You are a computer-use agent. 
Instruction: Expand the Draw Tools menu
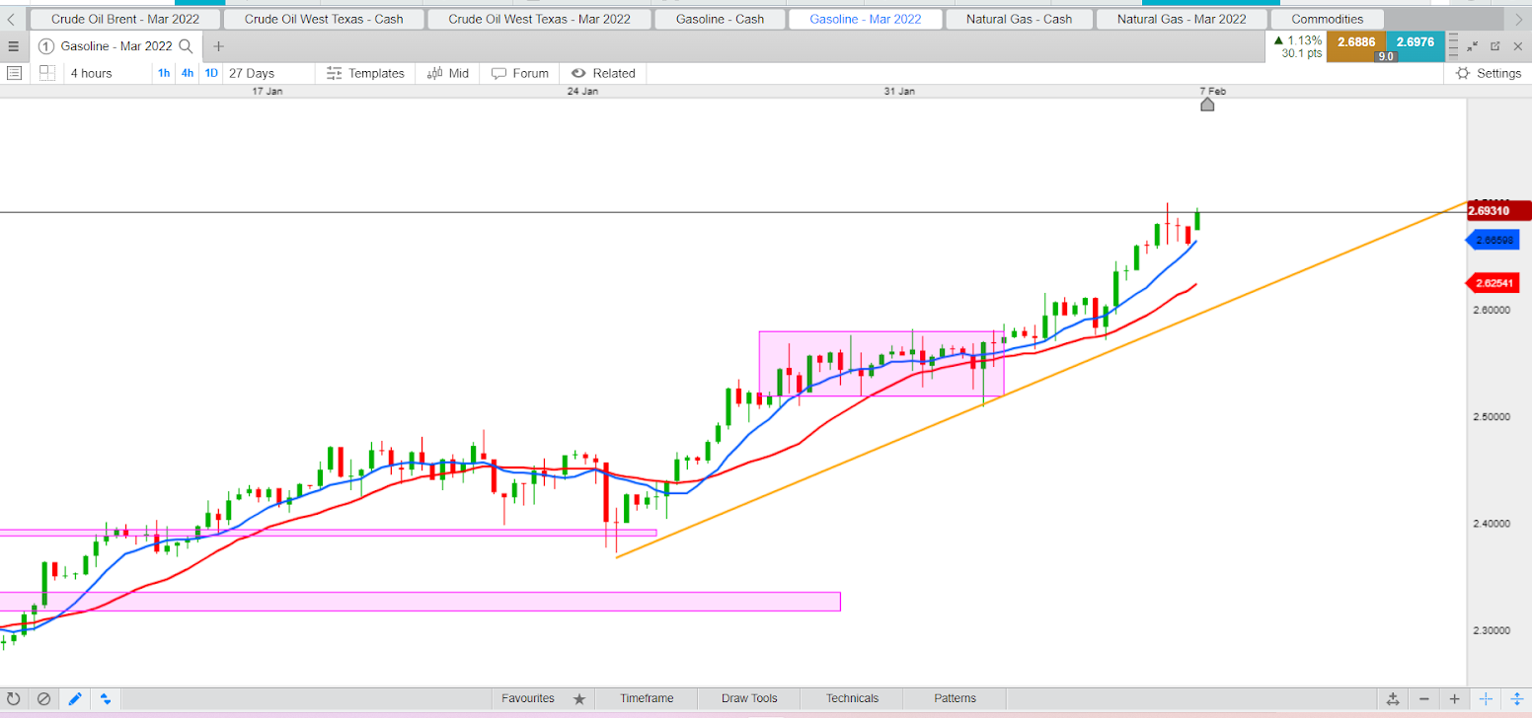(x=749, y=698)
